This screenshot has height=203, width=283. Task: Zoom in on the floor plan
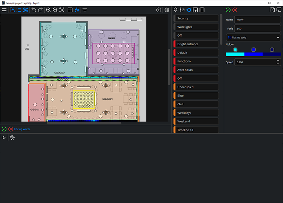tap(48, 10)
